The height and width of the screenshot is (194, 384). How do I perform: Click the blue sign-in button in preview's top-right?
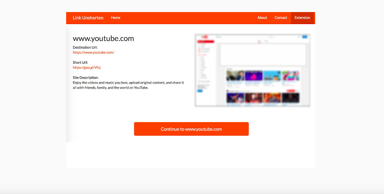point(304,37)
